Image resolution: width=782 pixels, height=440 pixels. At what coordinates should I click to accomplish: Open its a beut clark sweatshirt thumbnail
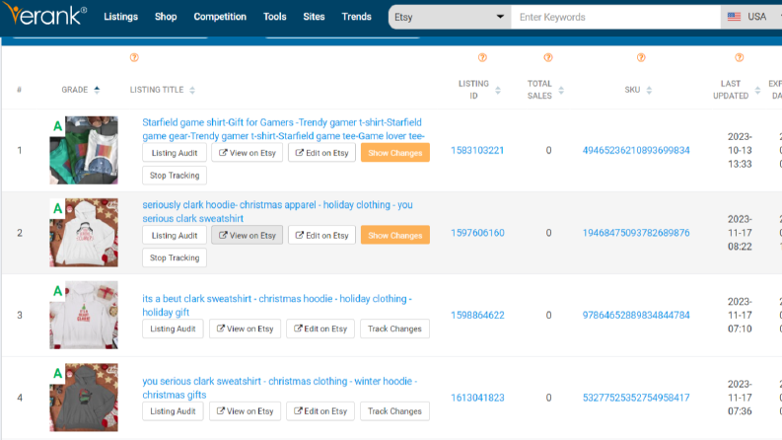pyautogui.click(x=84, y=315)
